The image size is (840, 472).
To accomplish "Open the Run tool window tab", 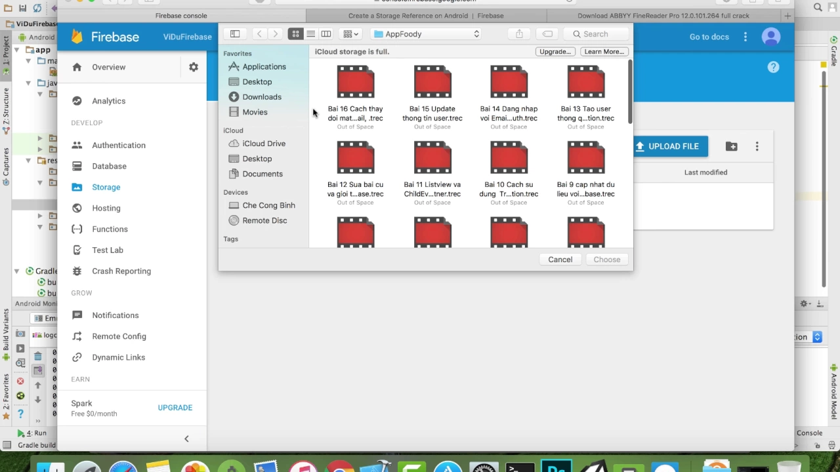I will 32,433.
